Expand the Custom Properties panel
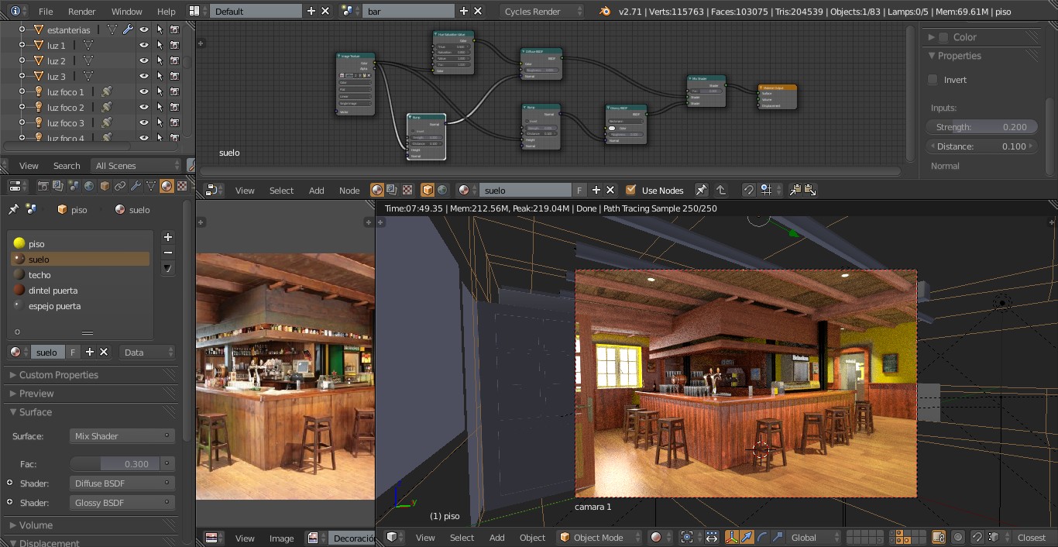Viewport: 1058px width, 547px height. click(x=59, y=375)
